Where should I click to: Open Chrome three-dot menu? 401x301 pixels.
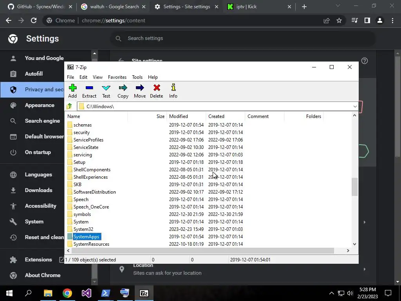click(x=392, y=20)
